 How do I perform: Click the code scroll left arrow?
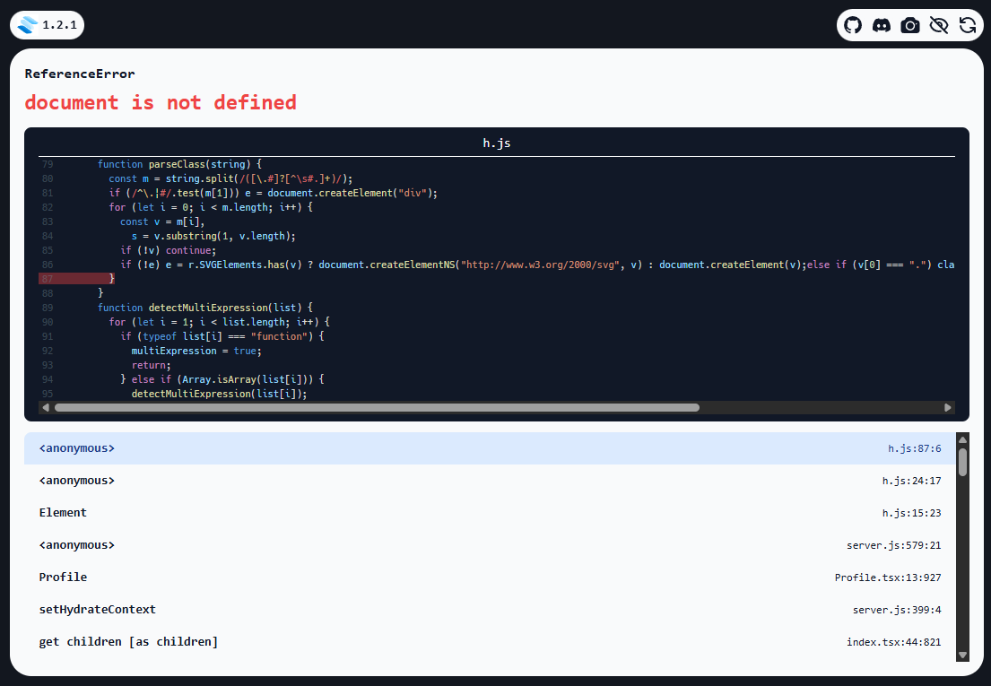click(x=46, y=407)
